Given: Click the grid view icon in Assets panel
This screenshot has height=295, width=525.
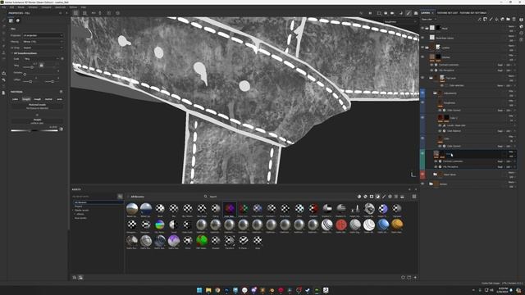Looking at the screenshot, I should [x=414, y=197].
